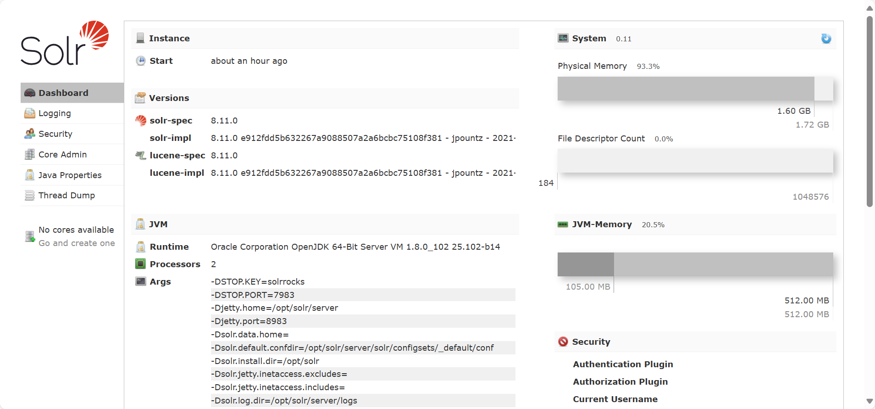Select the '1048576' file descriptor limit
The image size is (875, 409).
click(x=811, y=197)
